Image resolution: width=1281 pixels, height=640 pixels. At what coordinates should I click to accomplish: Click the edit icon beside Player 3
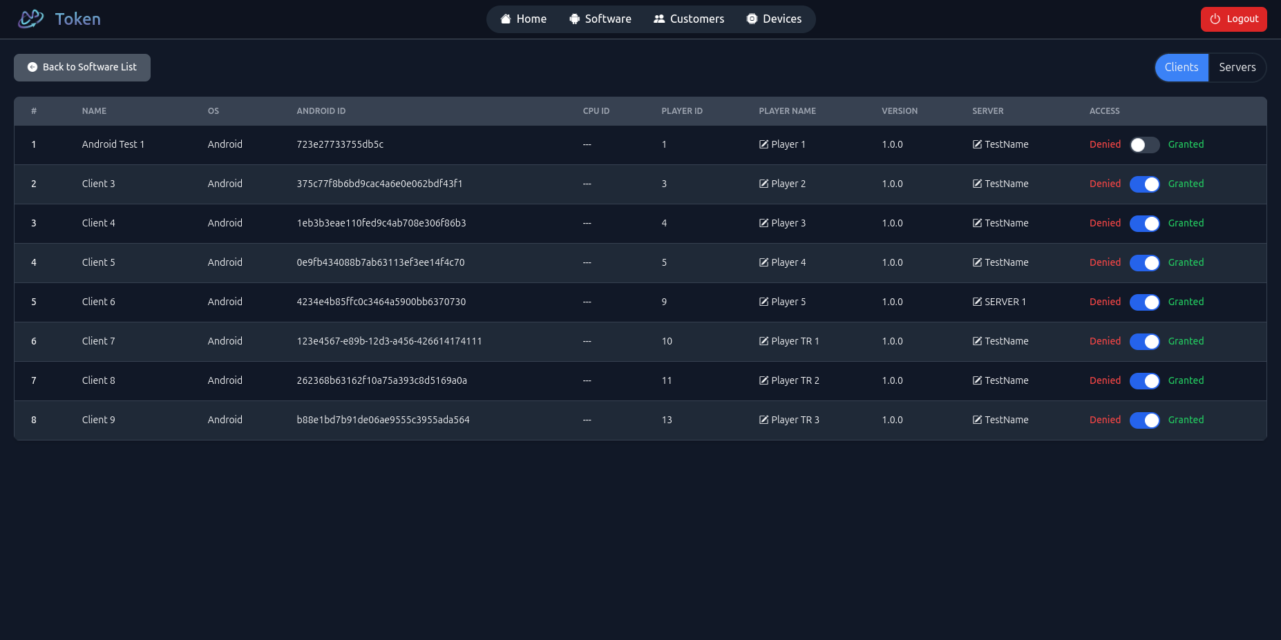tap(763, 223)
